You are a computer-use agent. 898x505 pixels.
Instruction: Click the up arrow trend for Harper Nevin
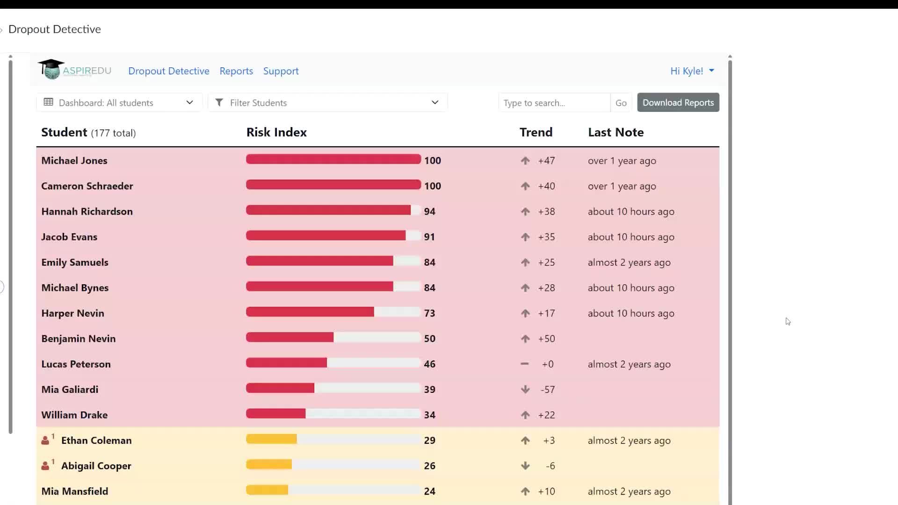click(x=525, y=313)
